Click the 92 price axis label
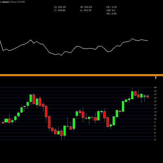This screenshot has height=163, width=163. click(155, 126)
